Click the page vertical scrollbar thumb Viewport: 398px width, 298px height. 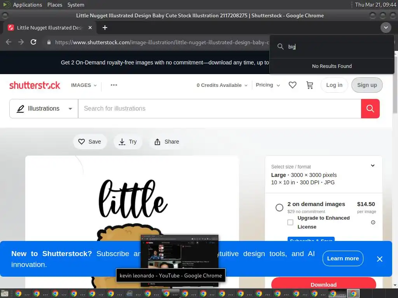[395, 85]
